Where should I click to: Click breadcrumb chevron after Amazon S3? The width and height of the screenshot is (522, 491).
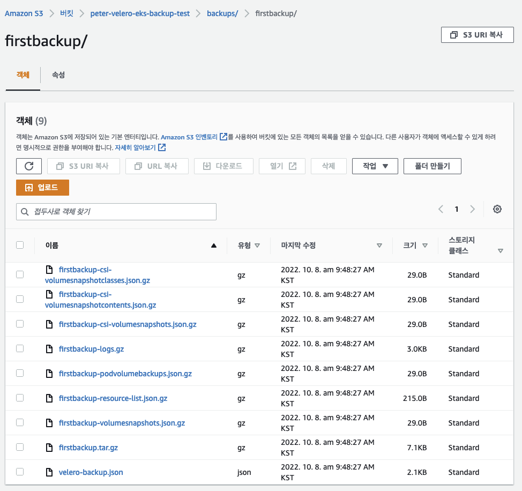(x=51, y=13)
